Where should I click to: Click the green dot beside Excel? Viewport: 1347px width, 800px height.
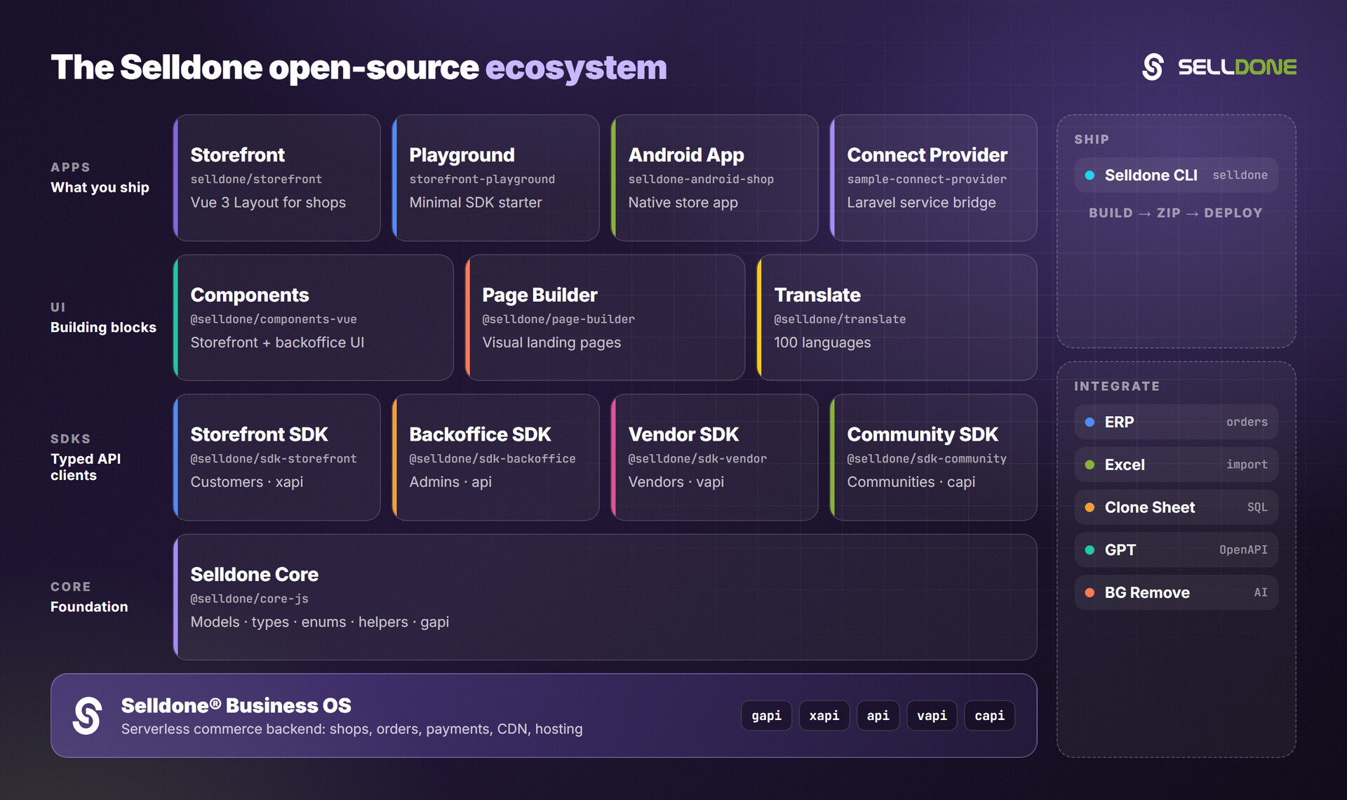(1090, 465)
